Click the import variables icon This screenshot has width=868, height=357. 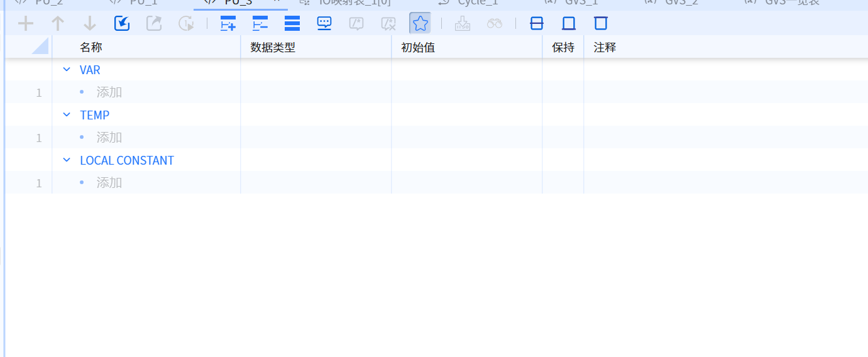[x=122, y=24]
